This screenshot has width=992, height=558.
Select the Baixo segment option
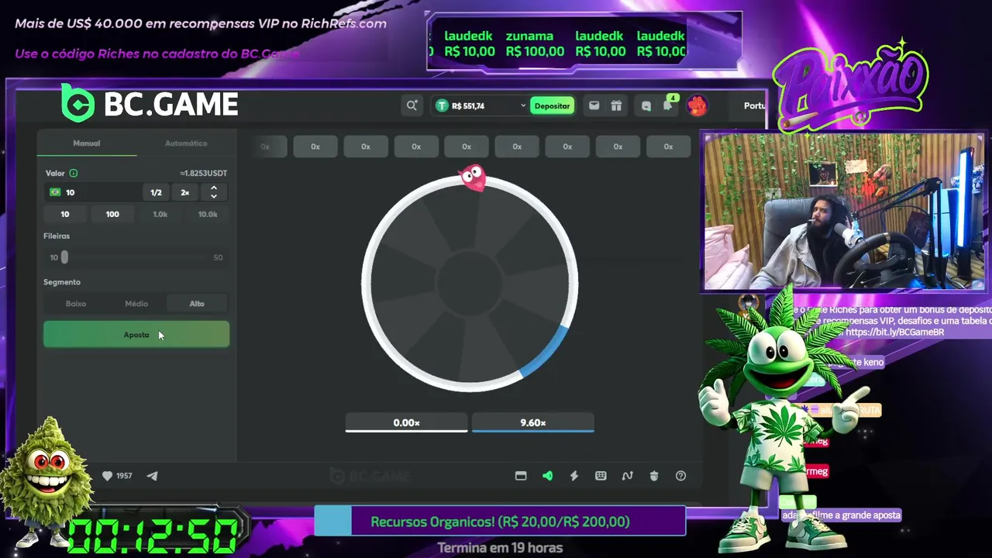76,304
